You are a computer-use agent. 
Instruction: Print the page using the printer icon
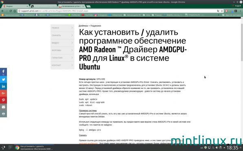pyautogui.click(x=3, y=114)
